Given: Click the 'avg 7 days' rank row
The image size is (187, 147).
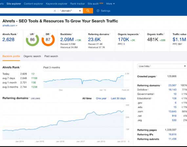Looking at the screenshot, I should 20,78.
